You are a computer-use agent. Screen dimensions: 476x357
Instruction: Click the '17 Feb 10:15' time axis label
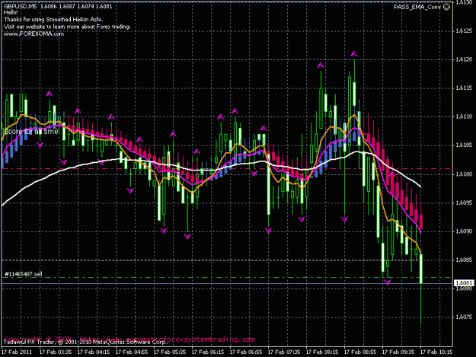point(436,352)
